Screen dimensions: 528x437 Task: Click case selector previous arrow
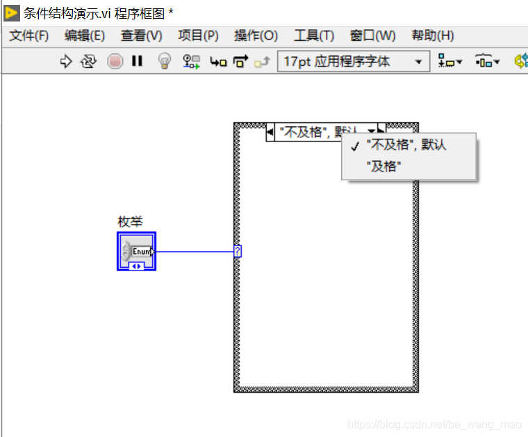[x=270, y=132]
